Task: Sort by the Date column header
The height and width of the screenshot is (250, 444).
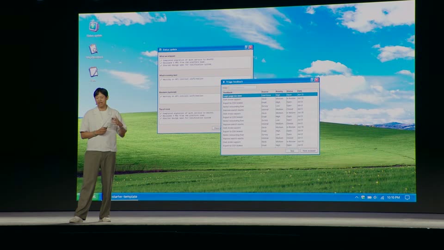Action: [300, 91]
